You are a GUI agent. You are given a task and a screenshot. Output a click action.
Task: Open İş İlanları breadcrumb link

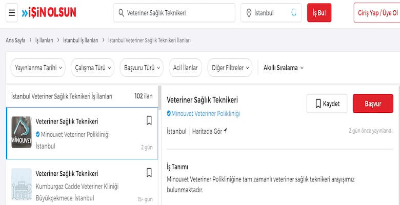[x=44, y=40]
